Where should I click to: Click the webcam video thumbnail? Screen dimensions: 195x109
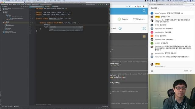pyautogui.click(x=172, y=91)
